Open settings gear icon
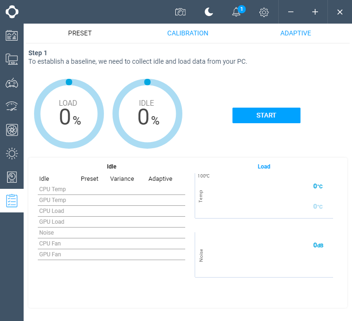The height and width of the screenshot is (321, 352). pyautogui.click(x=264, y=12)
